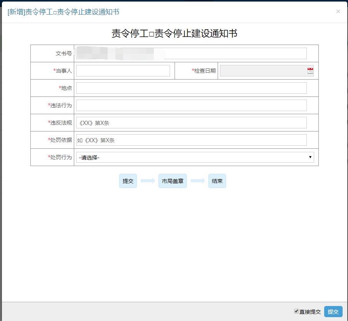
Task: Focus the 地点 input field
Action: click(x=191, y=88)
